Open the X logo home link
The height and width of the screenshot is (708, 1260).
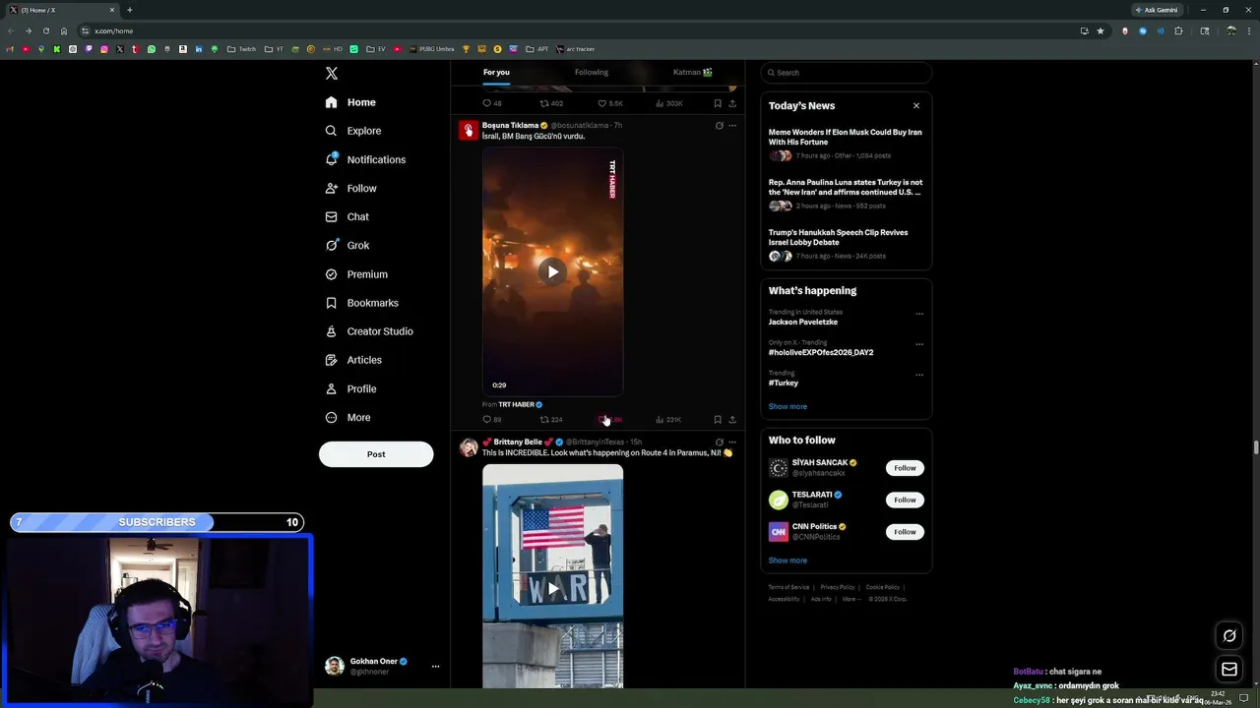(332, 74)
